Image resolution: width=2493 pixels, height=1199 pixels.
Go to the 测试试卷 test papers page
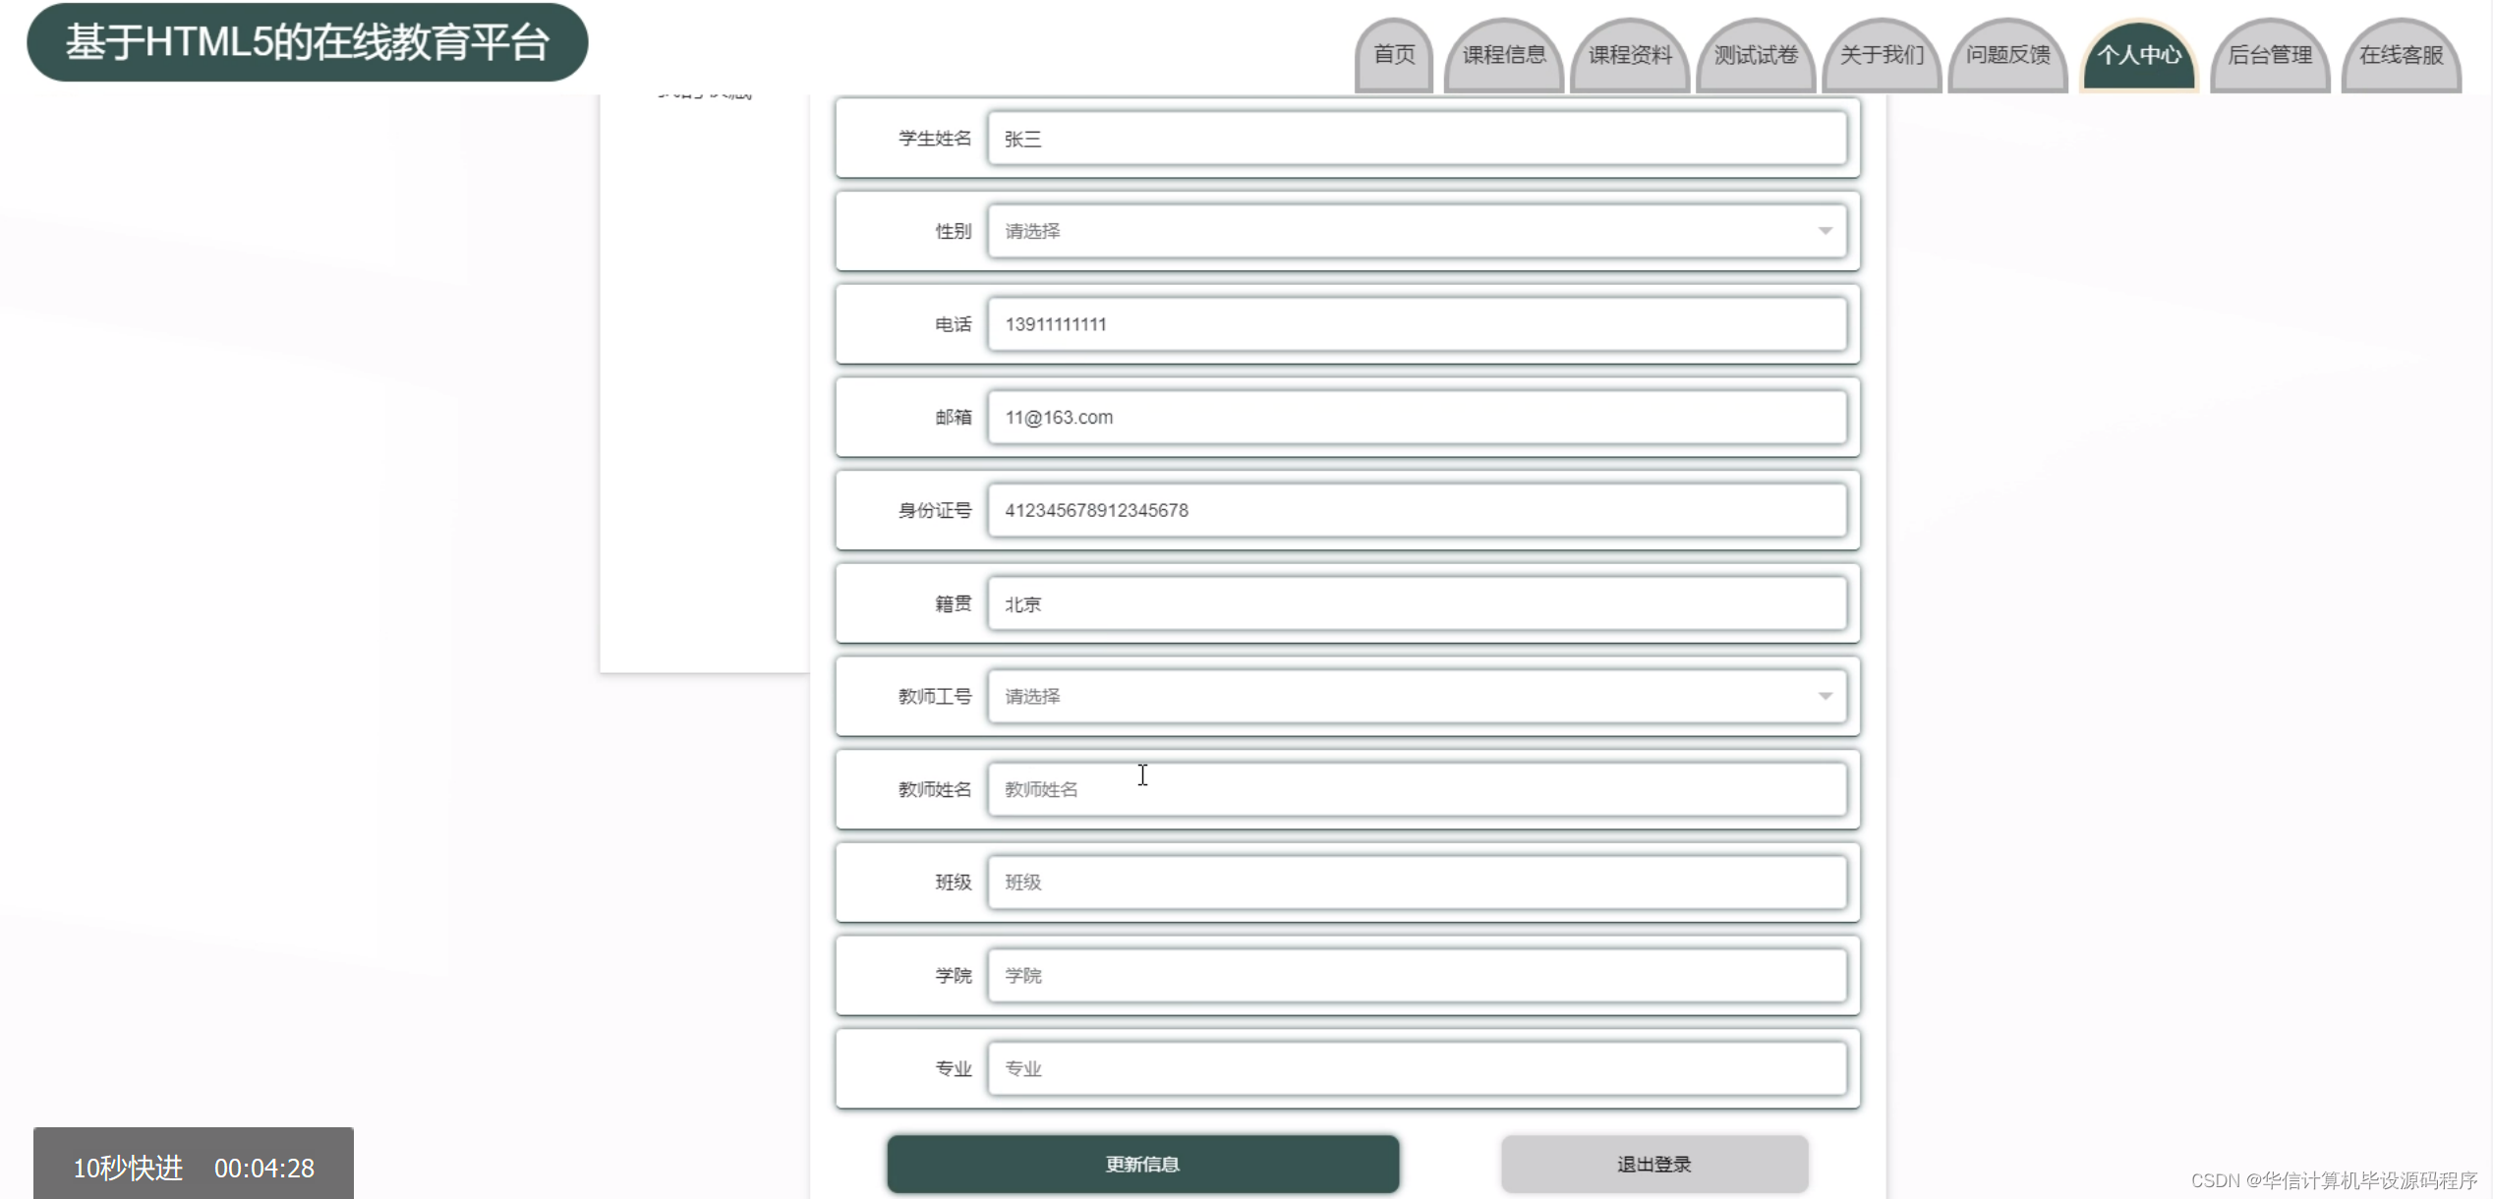click(x=1756, y=56)
